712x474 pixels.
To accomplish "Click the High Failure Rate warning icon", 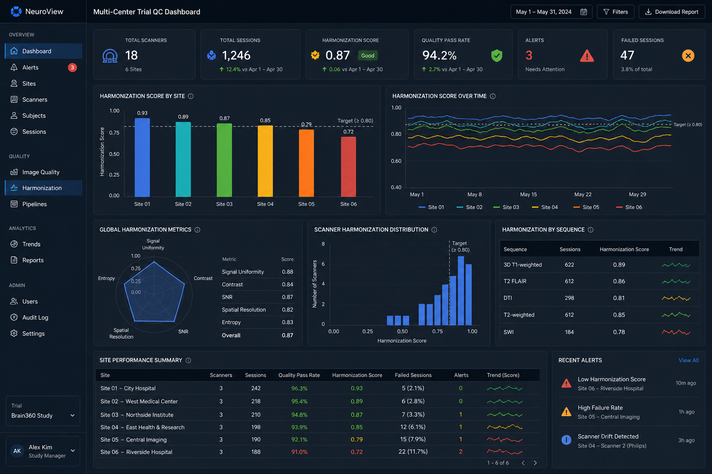I will [x=566, y=412].
